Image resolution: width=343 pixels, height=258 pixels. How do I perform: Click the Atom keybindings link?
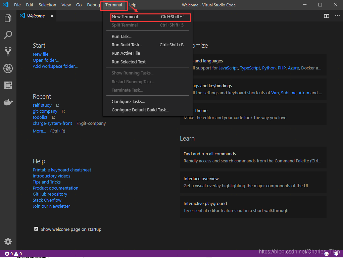point(304,93)
